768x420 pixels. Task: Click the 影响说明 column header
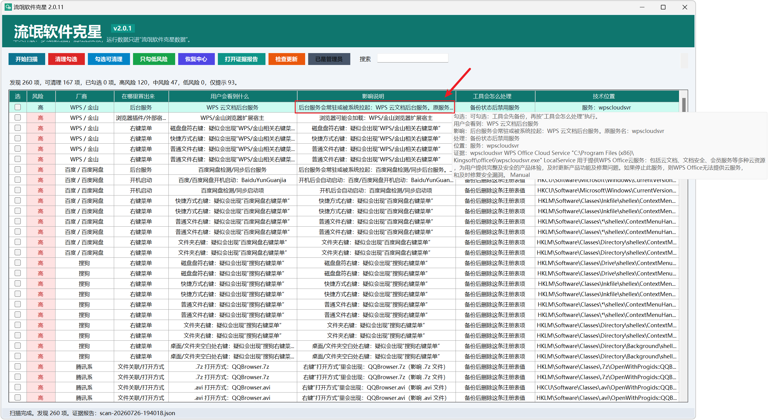pos(376,96)
